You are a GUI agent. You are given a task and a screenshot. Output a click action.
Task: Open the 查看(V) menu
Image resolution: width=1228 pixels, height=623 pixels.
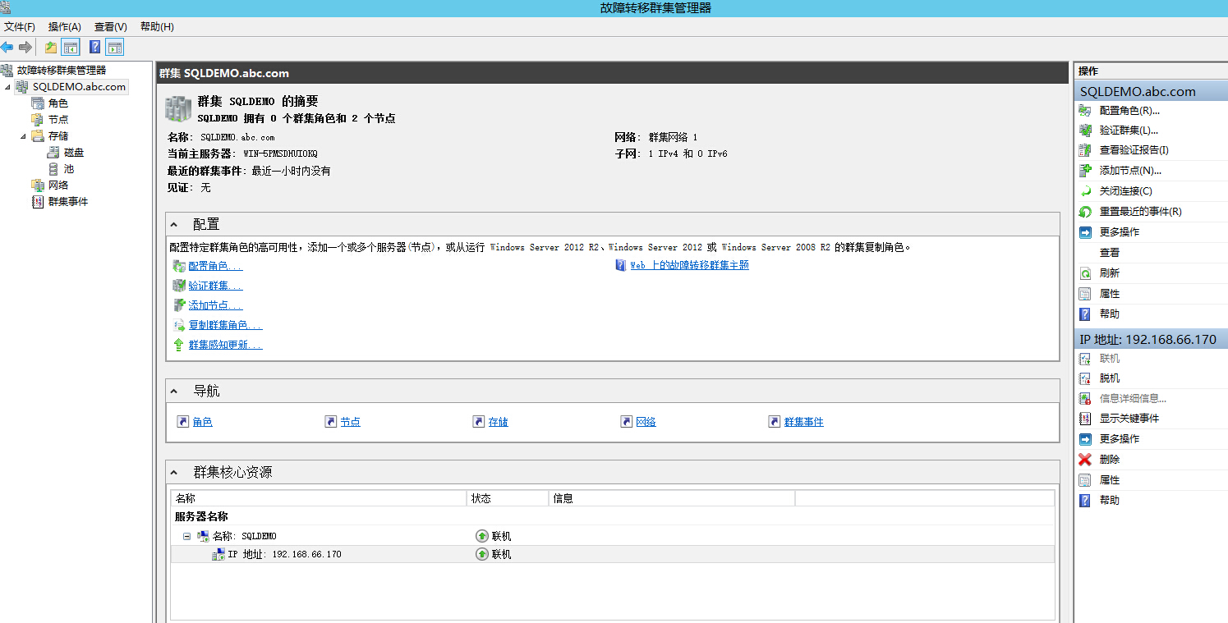[x=110, y=26]
